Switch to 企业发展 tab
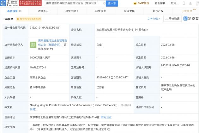The image size is (199, 133). 129,11
